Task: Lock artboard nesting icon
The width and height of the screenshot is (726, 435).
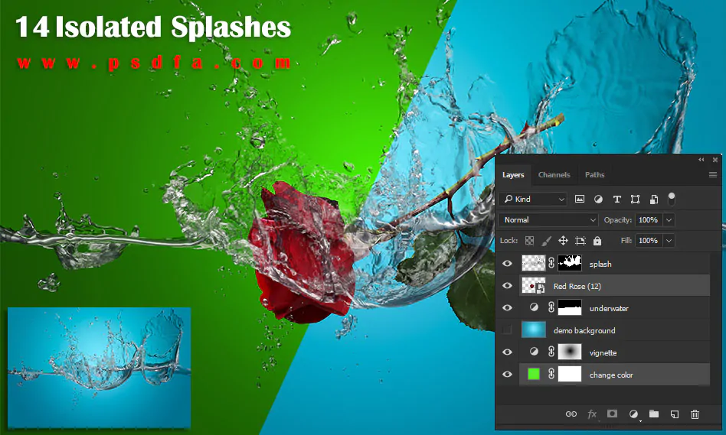Action: [x=580, y=241]
